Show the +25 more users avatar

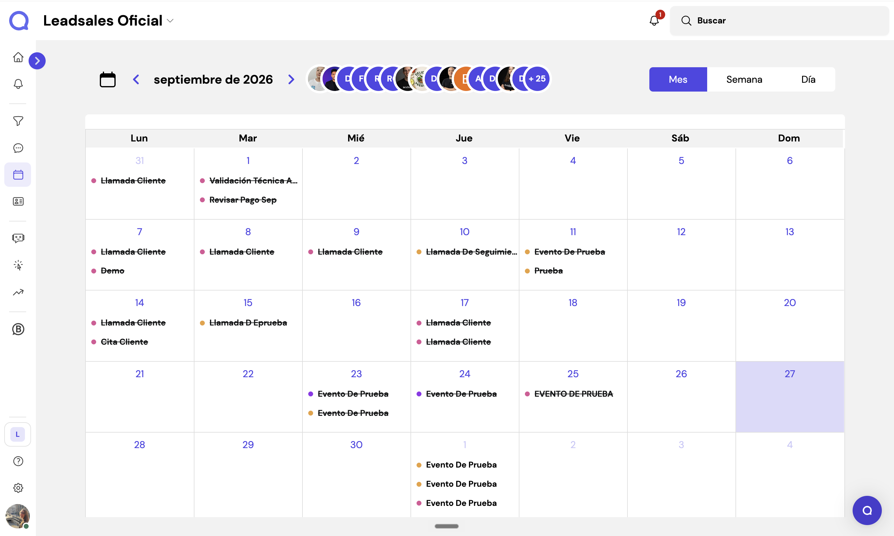[537, 79]
